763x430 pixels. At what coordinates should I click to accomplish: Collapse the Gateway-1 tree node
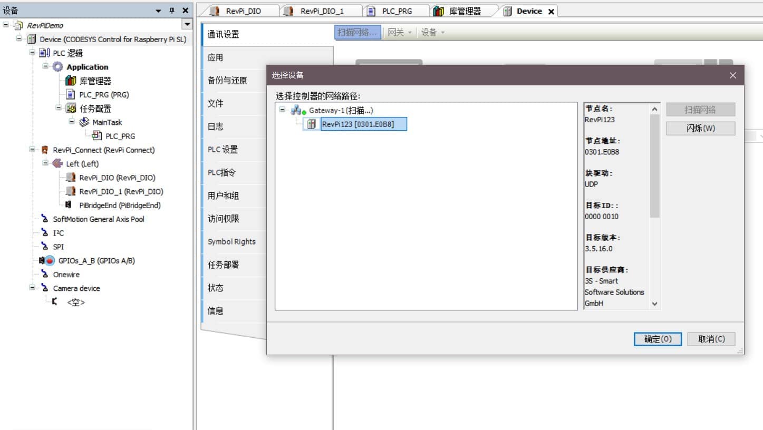(283, 110)
